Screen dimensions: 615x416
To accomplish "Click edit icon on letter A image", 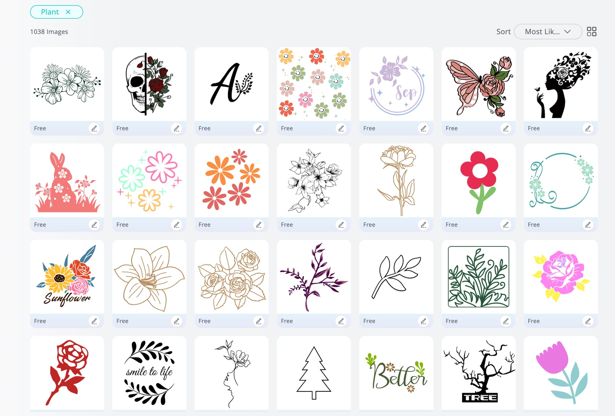I will click(x=259, y=128).
